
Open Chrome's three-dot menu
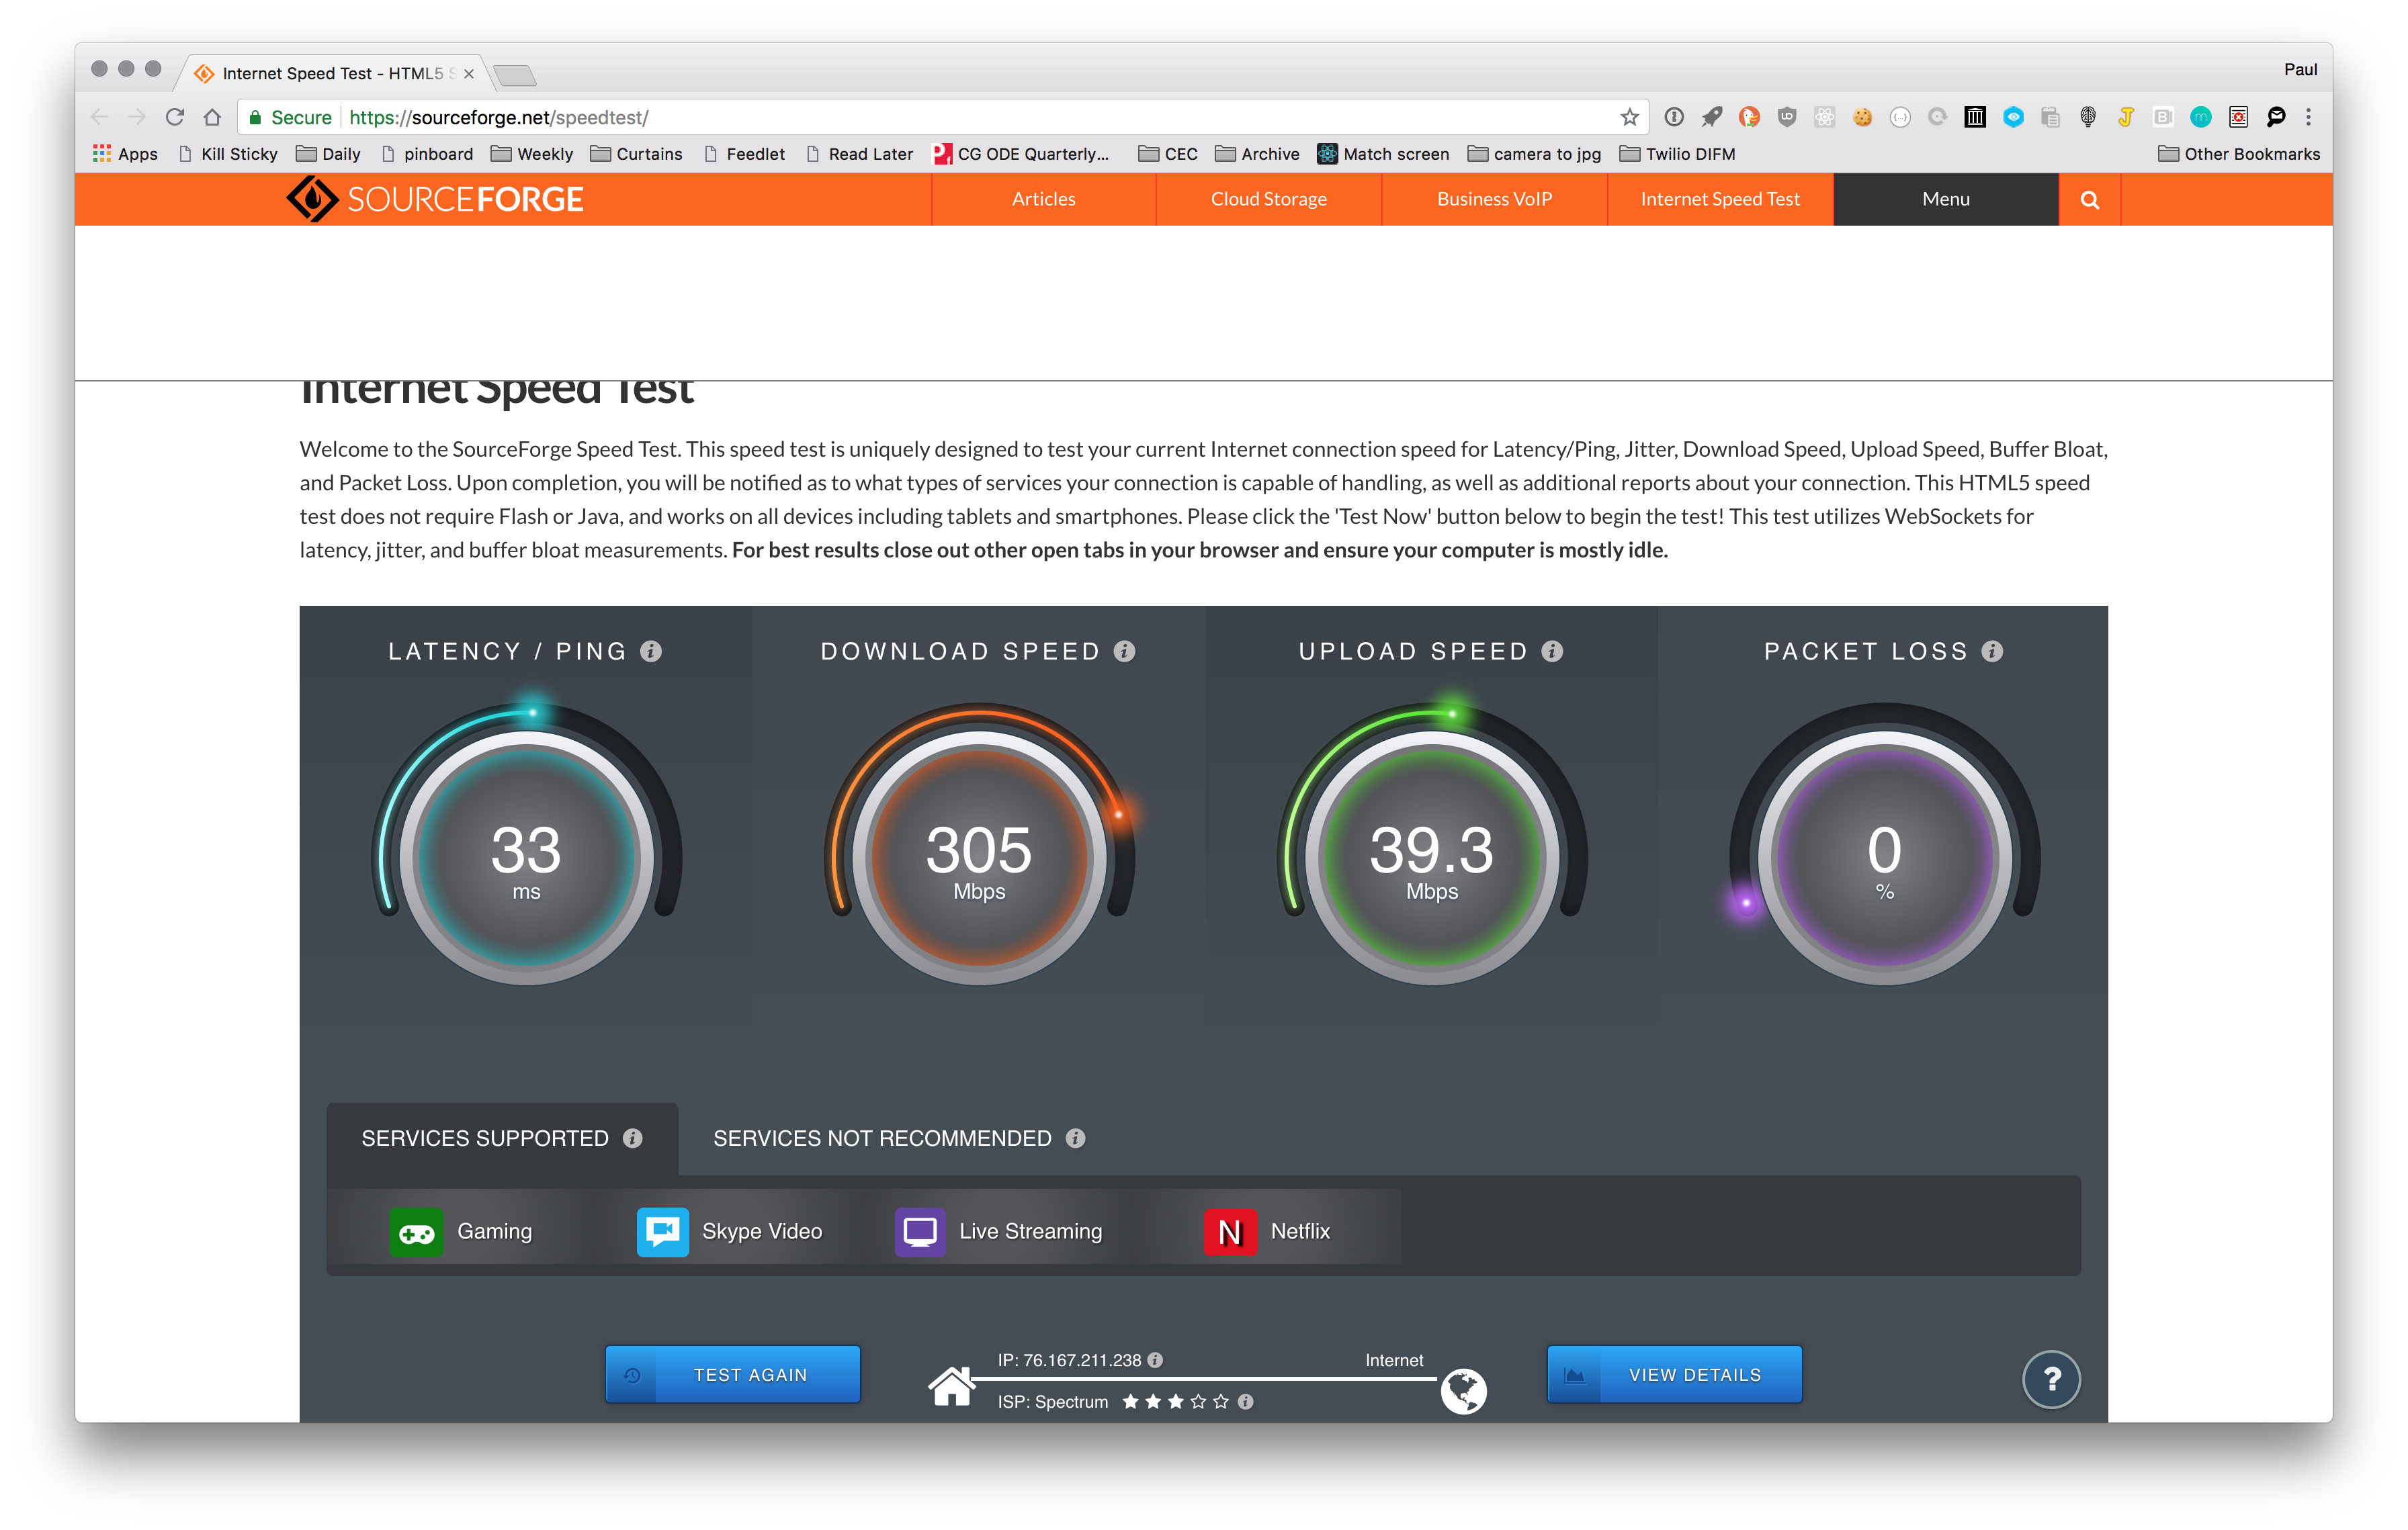(x=2308, y=118)
